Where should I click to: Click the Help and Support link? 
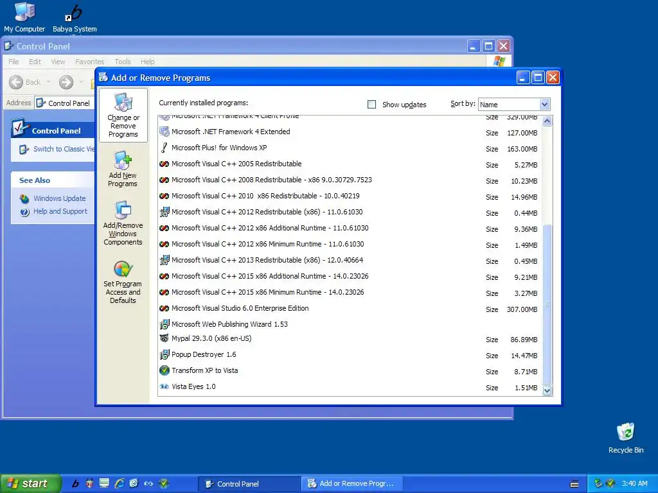(x=60, y=212)
